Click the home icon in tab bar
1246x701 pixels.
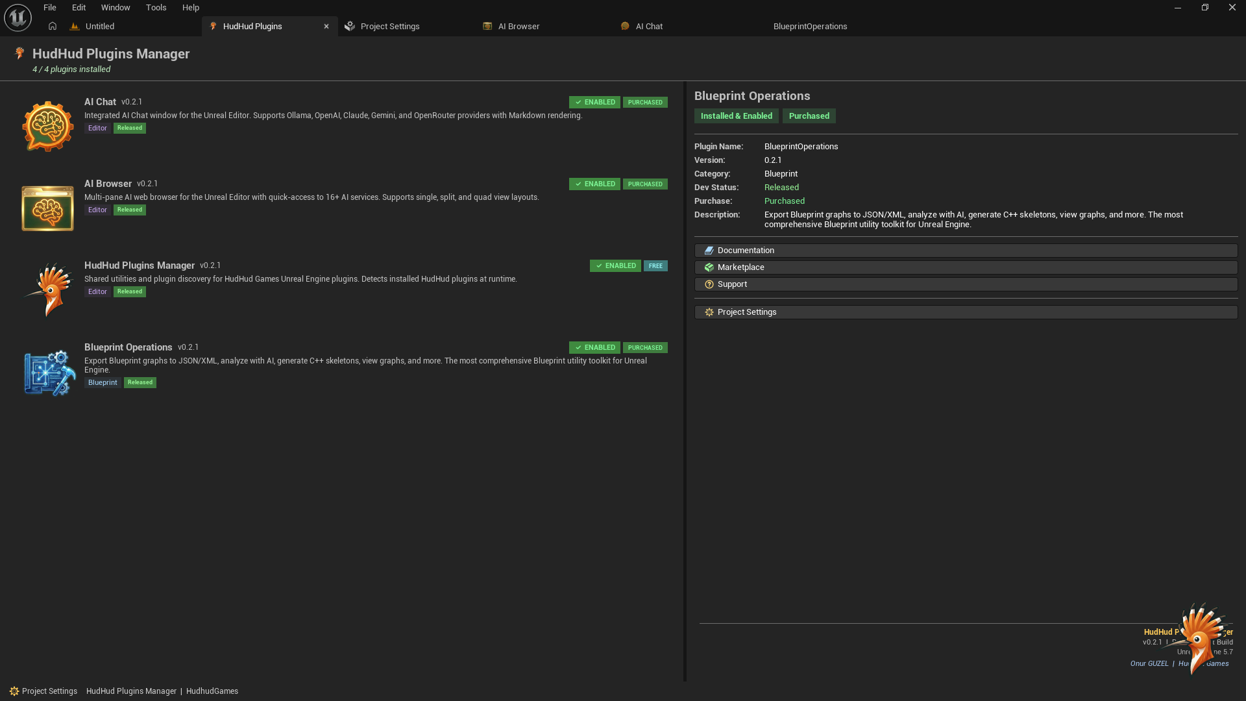(53, 27)
